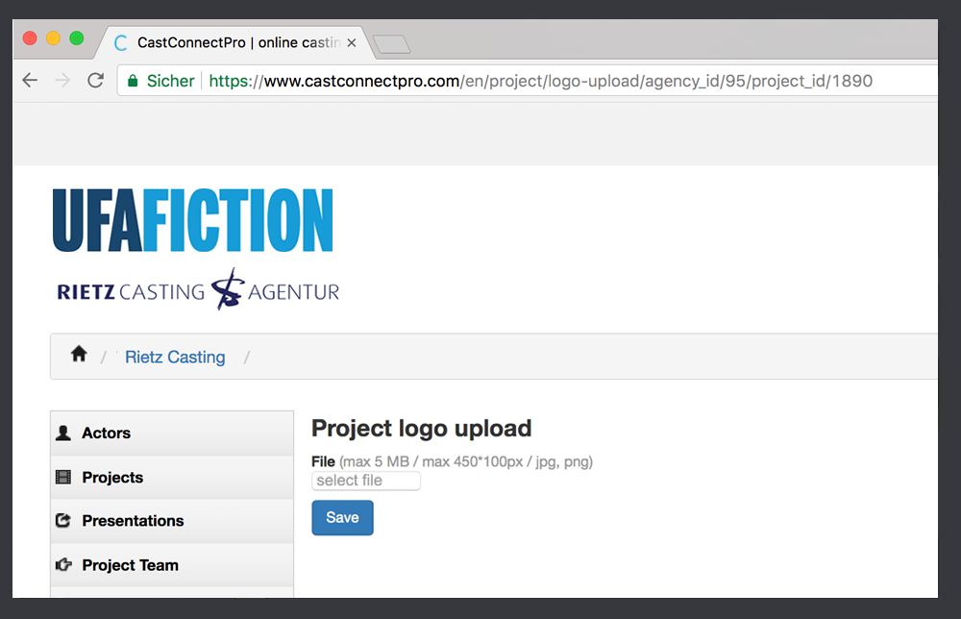Click the green secure padlock icon
961x619 pixels.
click(133, 81)
